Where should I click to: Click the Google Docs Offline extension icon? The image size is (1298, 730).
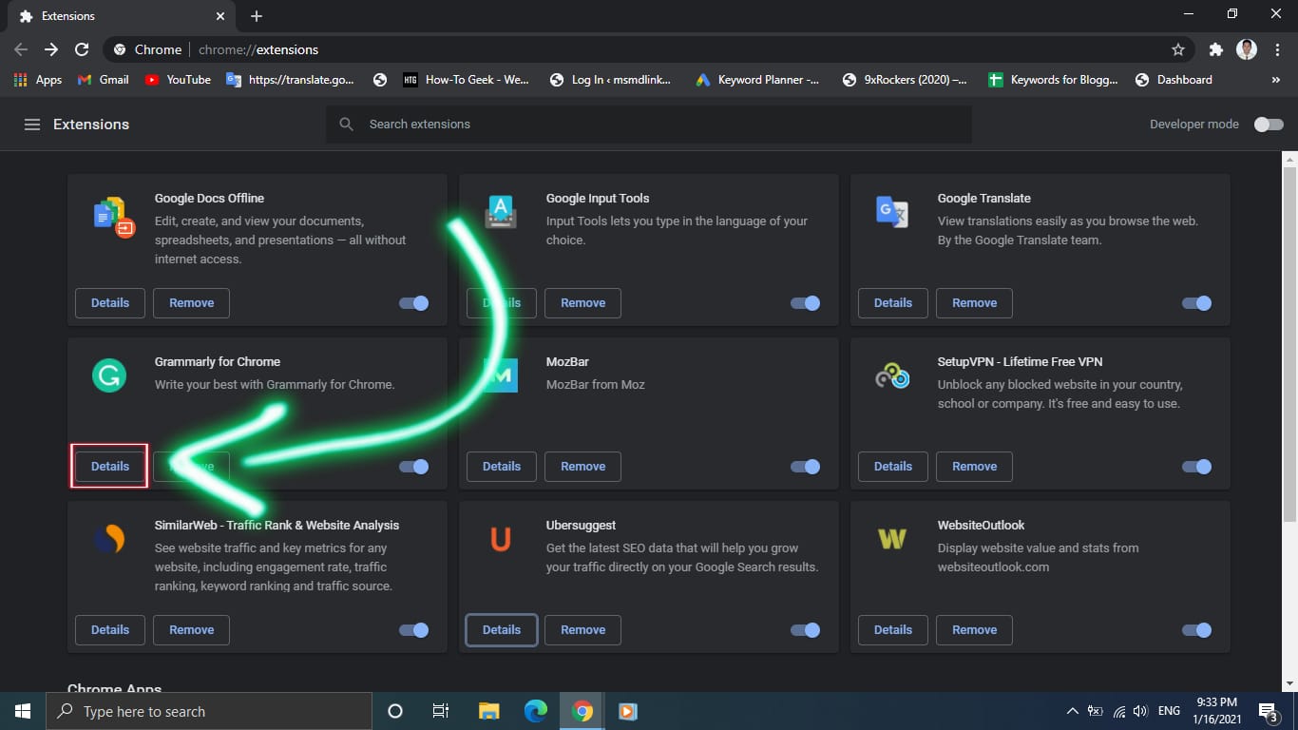click(113, 217)
